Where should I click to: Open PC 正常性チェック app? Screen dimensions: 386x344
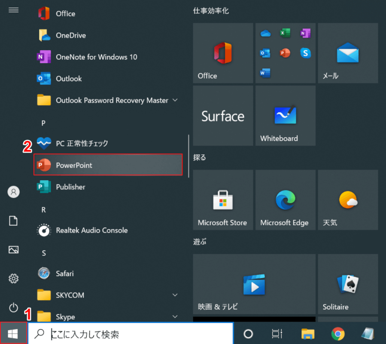(x=108, y=143)
